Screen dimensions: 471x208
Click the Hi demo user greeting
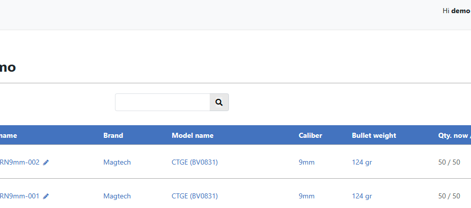pos(456,11)
